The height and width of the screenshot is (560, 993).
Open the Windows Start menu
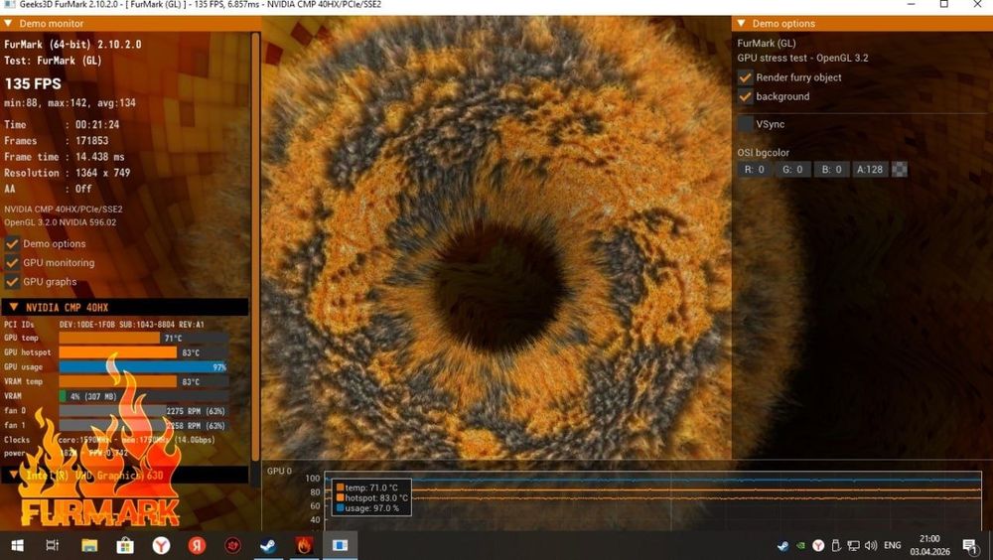coord(18,545)
